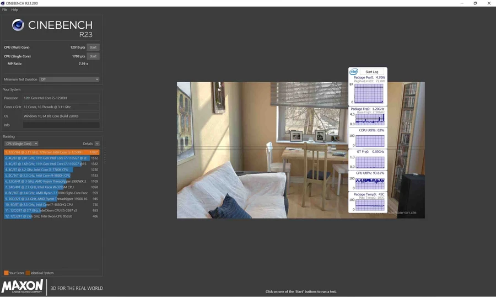Start the CPU Single Core test

[x=93, y=56]
